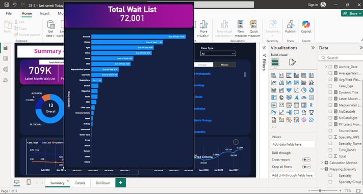Viewport: 363px width, 194px height.
Task: Select the donut chart visual icon
Action: pyautogui.click(x=312, y=90)
